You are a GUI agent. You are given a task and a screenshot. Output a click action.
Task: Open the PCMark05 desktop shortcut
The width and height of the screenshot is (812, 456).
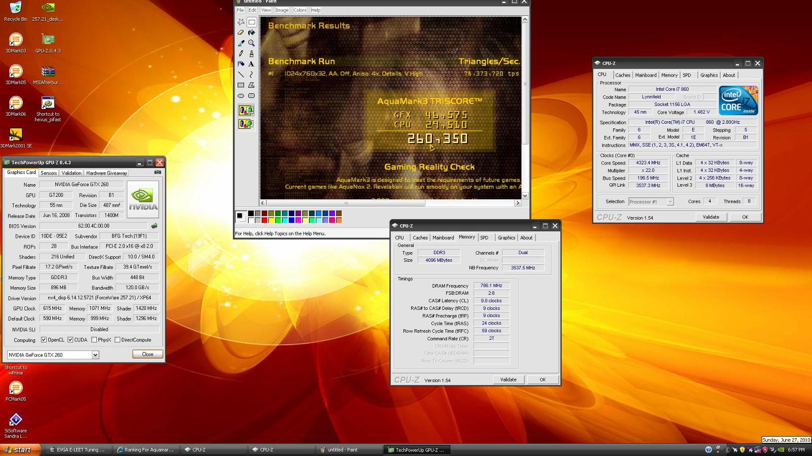click(x=16, y=391)
